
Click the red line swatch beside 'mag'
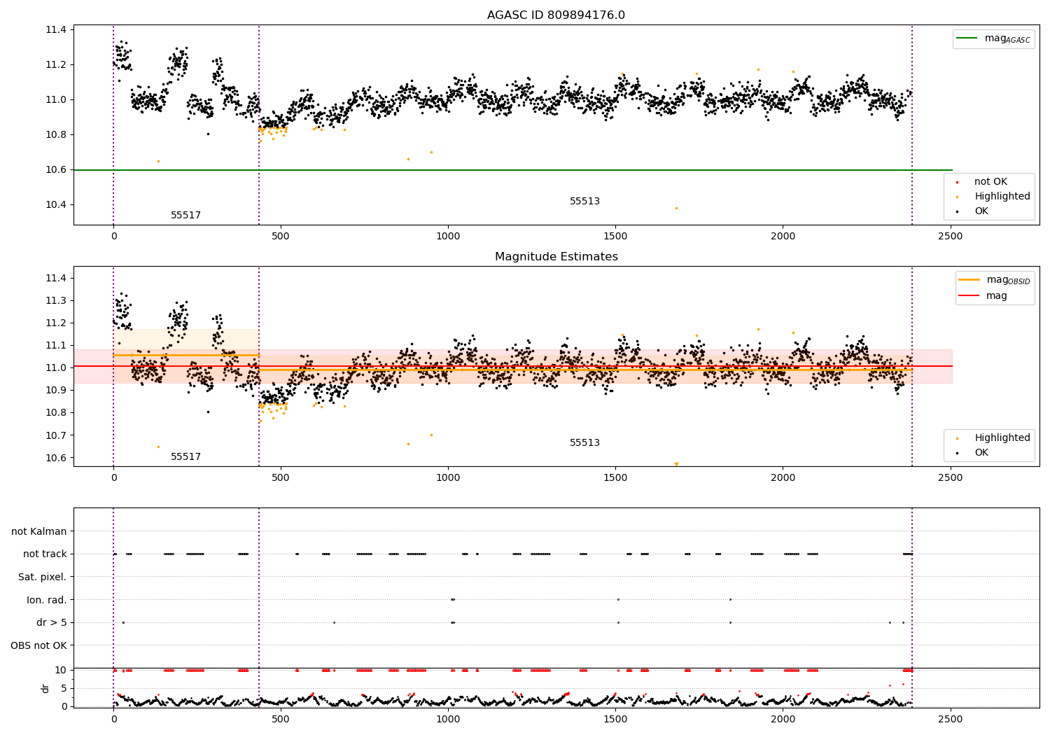(x=969, y=296)
